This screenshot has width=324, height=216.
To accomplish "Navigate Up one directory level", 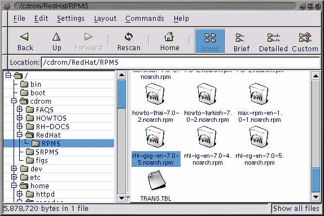I will coord(56,37).
